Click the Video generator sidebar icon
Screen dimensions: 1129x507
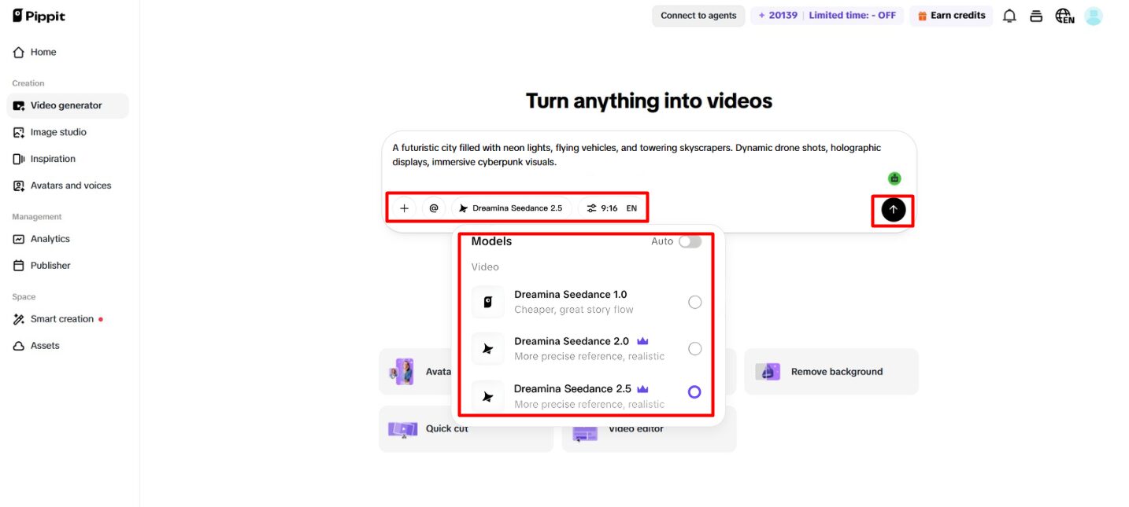19,105
